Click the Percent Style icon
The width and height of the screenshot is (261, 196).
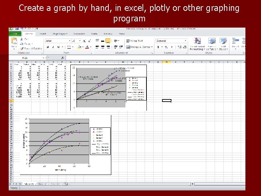click(x=166, y=47)
